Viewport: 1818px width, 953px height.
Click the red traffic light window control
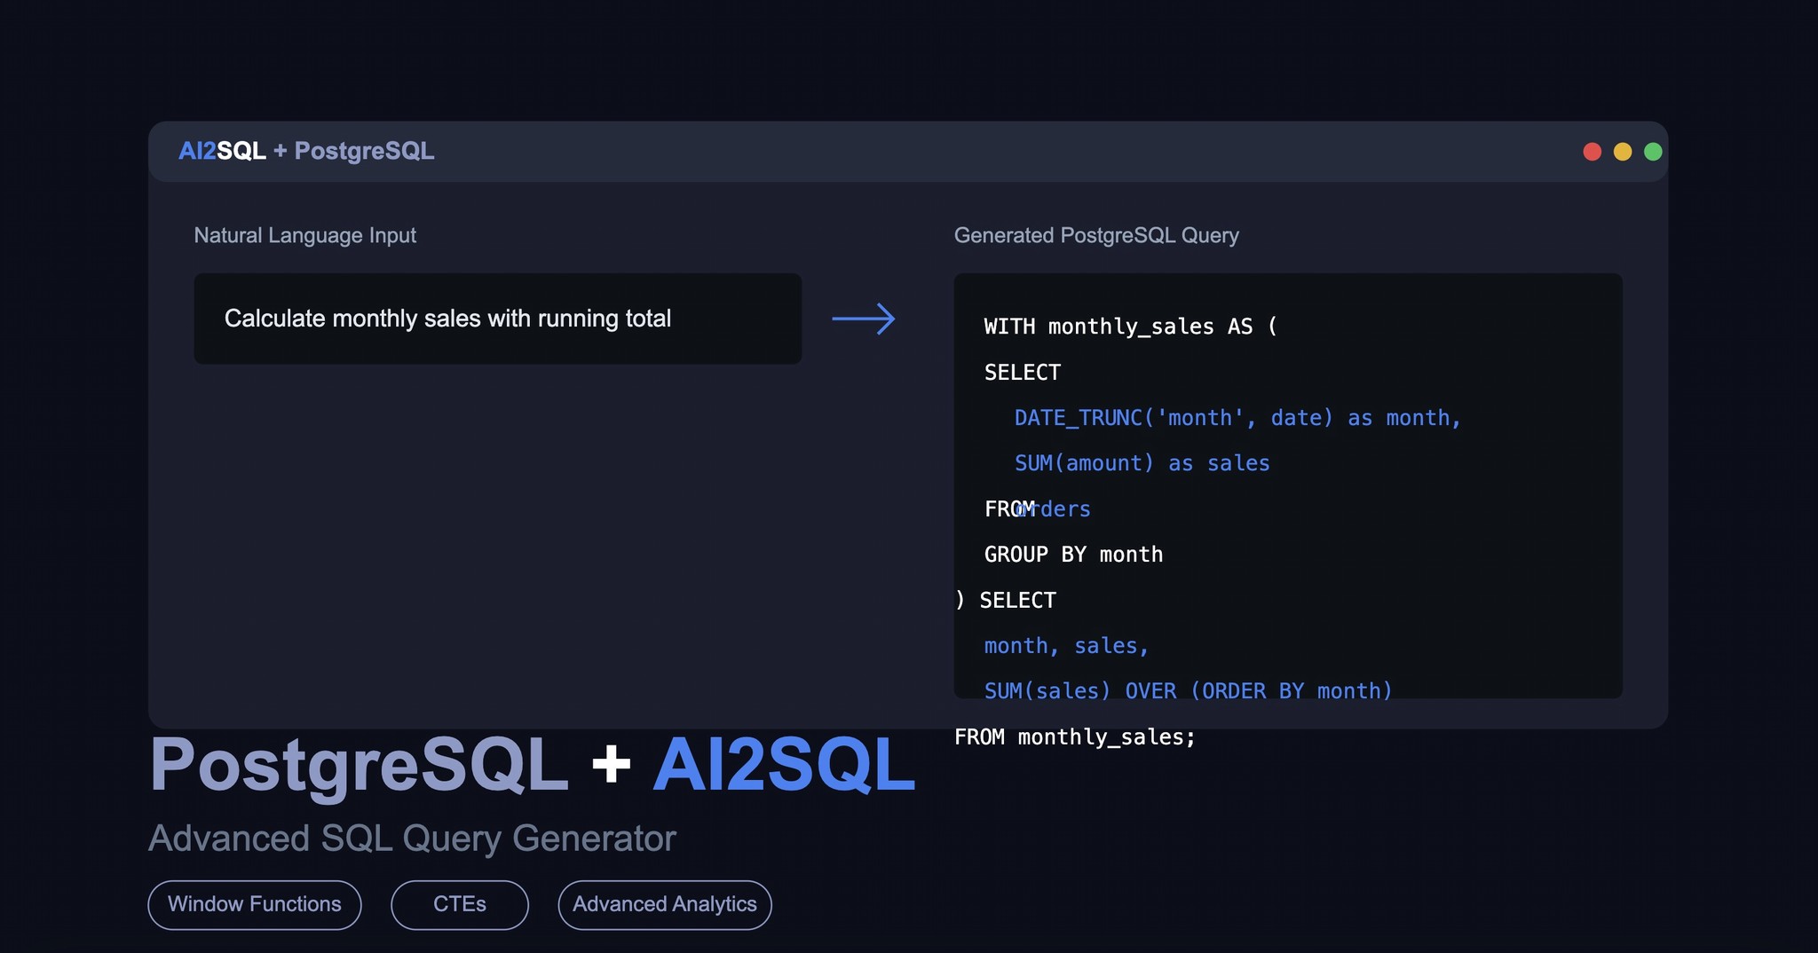[x=1593, y=151]
